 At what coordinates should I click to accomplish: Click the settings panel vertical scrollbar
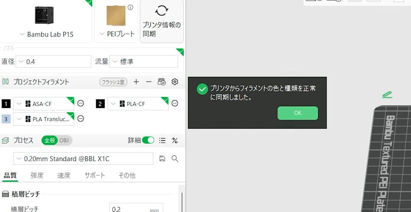pyautogui.click(x=182, y=202)
